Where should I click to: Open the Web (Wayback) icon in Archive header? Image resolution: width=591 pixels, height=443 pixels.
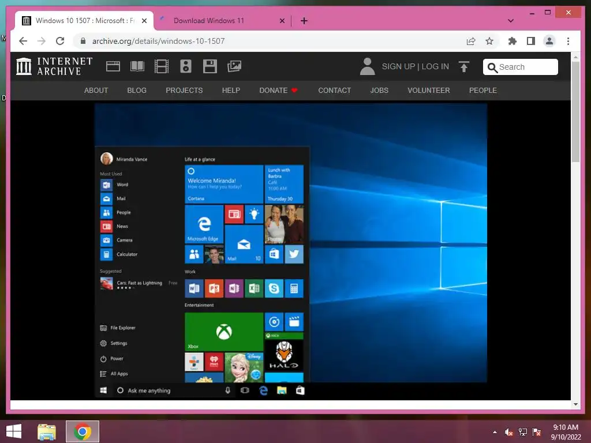(x=113, y=66)
